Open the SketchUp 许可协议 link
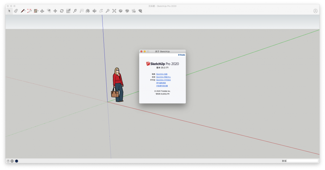The width and height of the screenshot is (325, 170). [x=163, y=80]
